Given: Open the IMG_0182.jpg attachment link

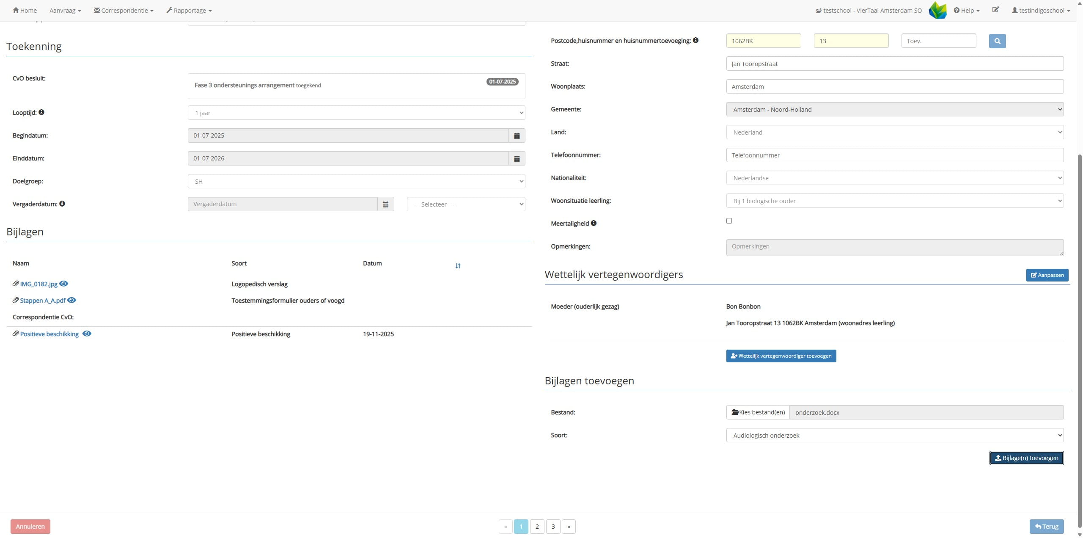Looking at the screenshot, I should (38, 284).
